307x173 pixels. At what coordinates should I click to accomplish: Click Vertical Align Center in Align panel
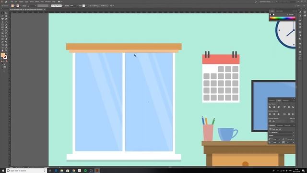(289, 107)
